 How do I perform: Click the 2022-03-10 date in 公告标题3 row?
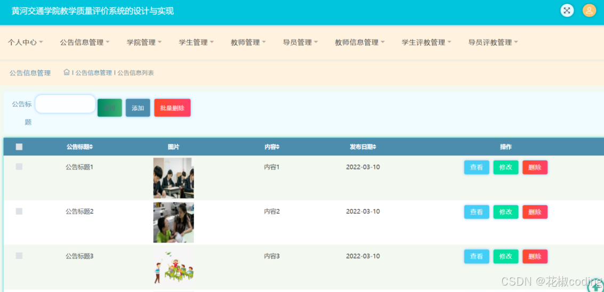[363, 256]
